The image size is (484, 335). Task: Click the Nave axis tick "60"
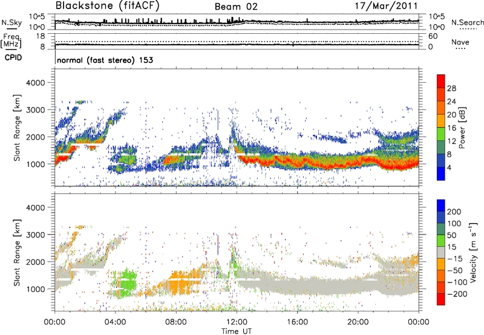click(433, 36)
